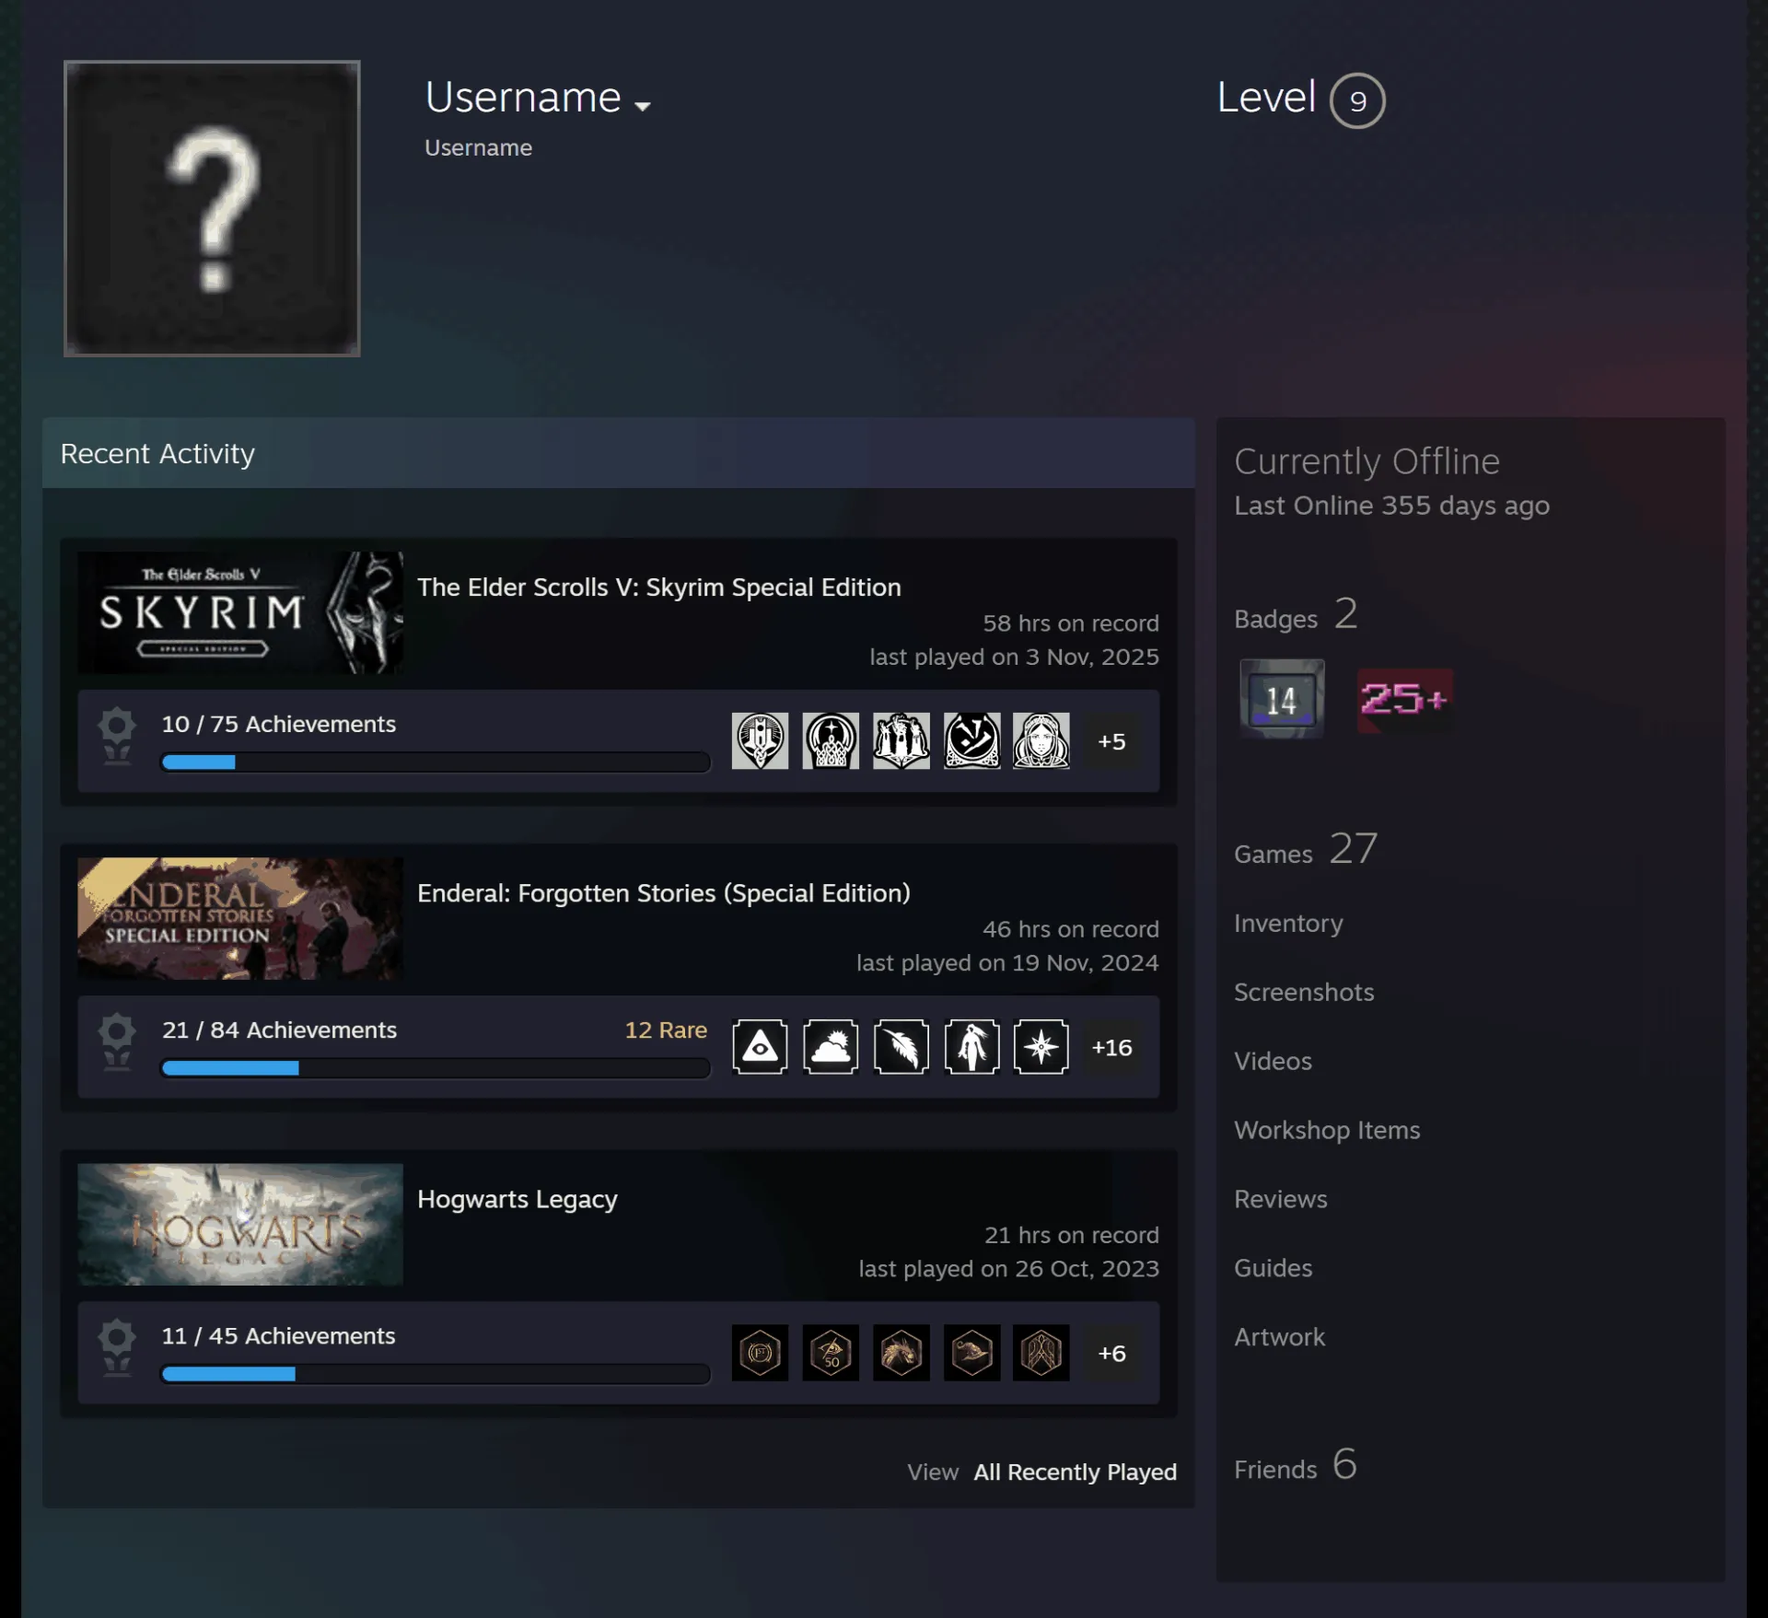Open the Workshop Items section
Viewport: 1768px width, 1618px height.
coord(1327,1130)
